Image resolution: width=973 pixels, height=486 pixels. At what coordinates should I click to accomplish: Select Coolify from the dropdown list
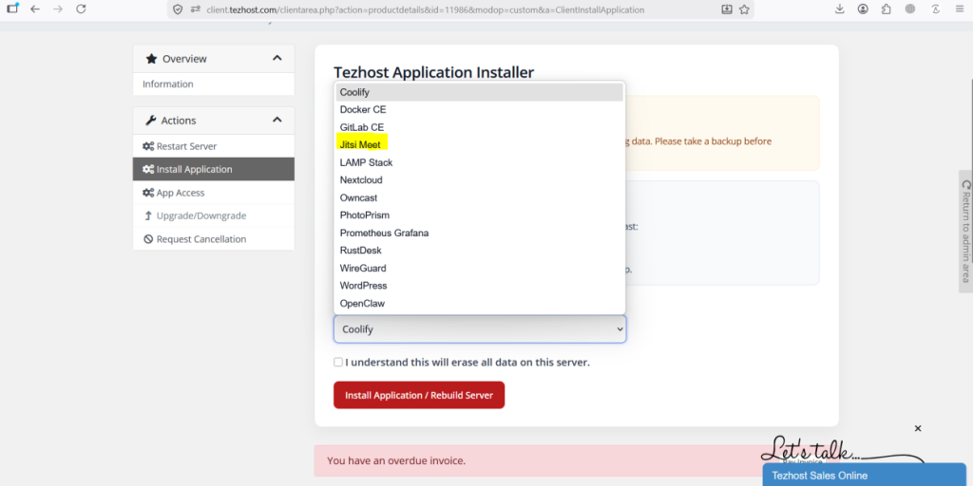pyautogui.click(x=480, y=92)
